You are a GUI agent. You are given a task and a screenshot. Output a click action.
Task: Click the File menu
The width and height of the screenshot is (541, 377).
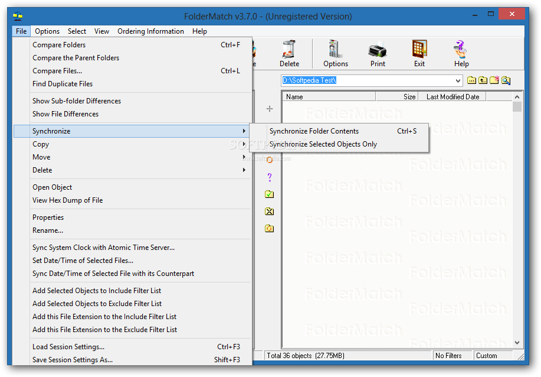coord(21,31)
